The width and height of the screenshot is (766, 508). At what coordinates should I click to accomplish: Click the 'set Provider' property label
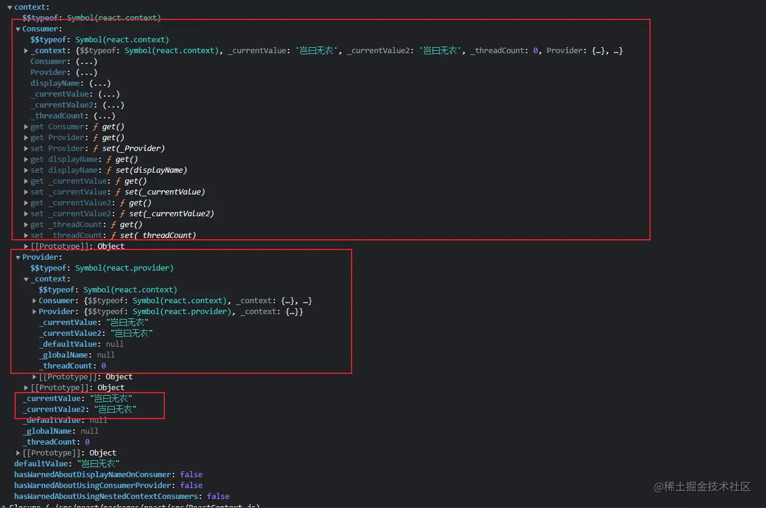pos(58,149)
